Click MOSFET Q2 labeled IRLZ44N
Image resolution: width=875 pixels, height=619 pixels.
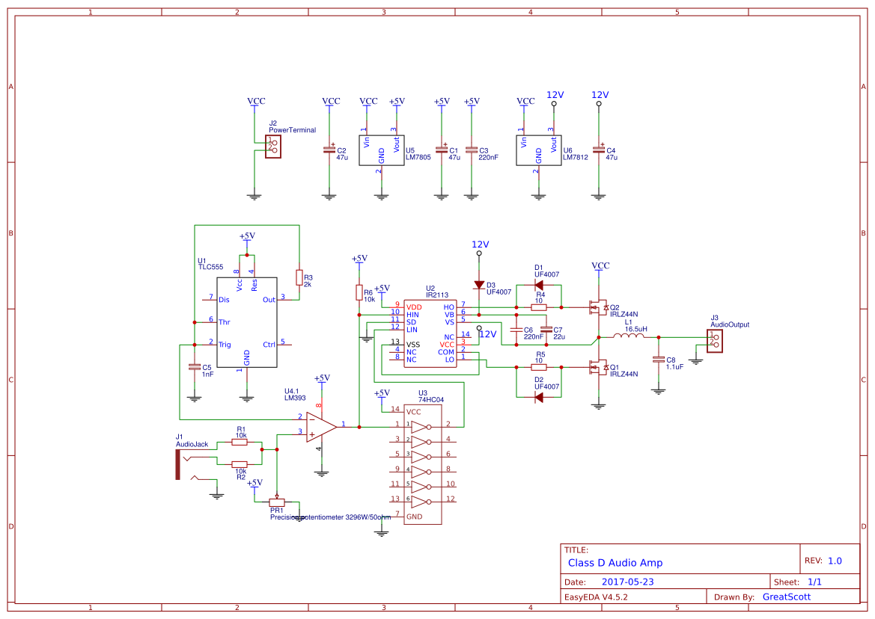point(599,307)
